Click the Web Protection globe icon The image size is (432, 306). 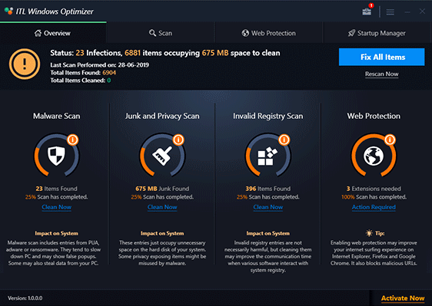click(374, 156)
